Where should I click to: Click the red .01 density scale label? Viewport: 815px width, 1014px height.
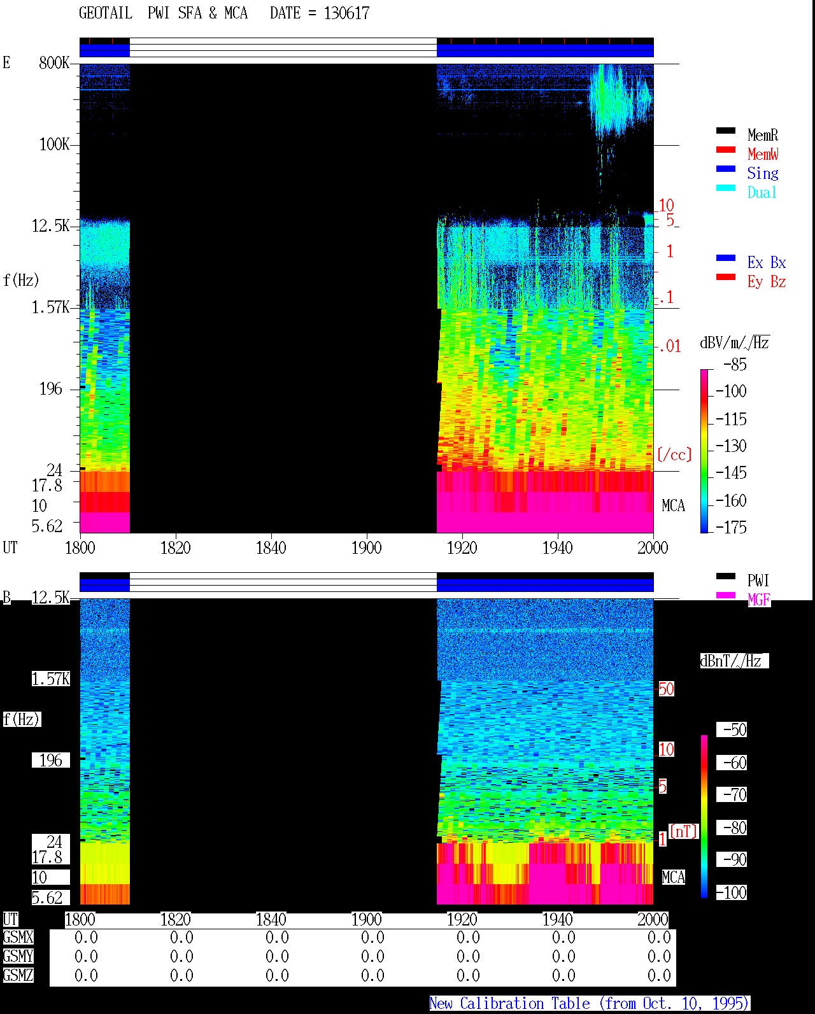click(669, 346)
